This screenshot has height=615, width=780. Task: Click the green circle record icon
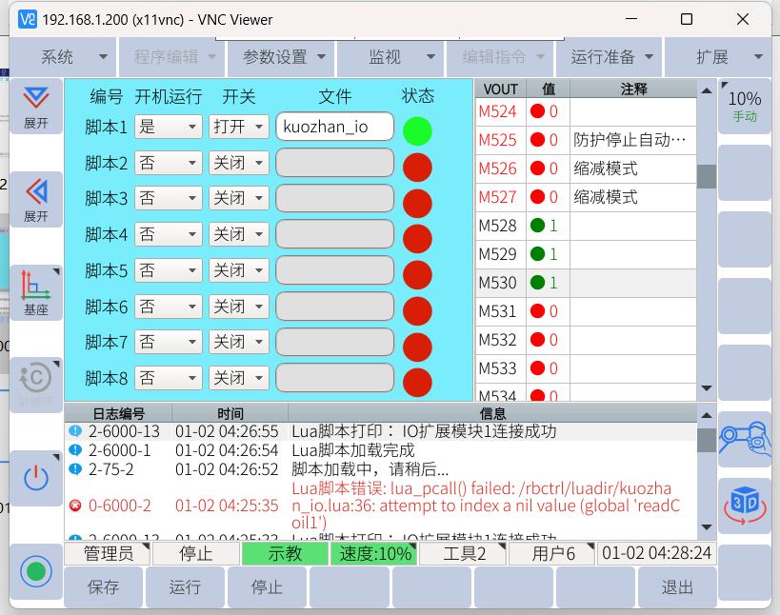[x=36, y=571]
